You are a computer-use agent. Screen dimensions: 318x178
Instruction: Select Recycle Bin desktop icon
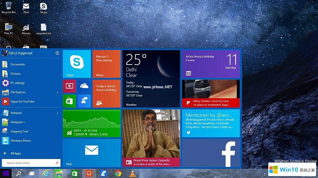coord(8,8)
